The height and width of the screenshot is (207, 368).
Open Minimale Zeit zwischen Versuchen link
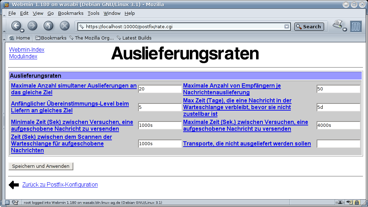point(72,125)
